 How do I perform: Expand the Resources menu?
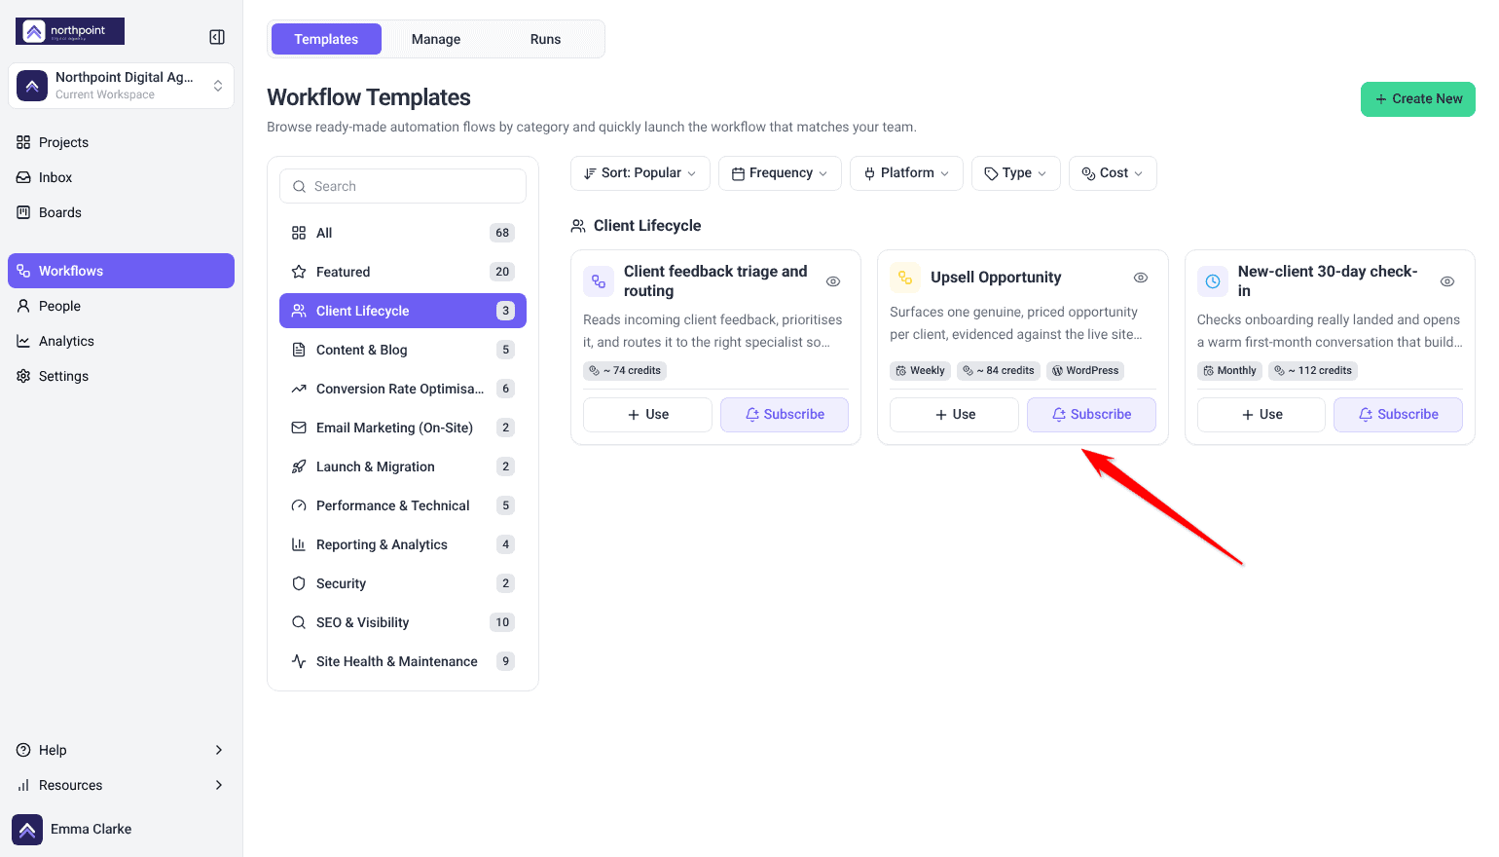pyautogui.click(x=121, y=785)
